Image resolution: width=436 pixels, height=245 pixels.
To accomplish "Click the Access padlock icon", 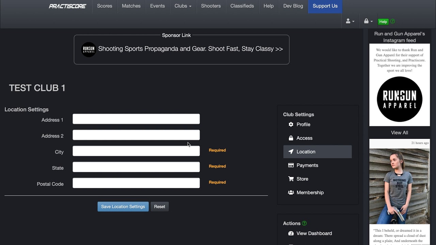I will coord(291,138).
